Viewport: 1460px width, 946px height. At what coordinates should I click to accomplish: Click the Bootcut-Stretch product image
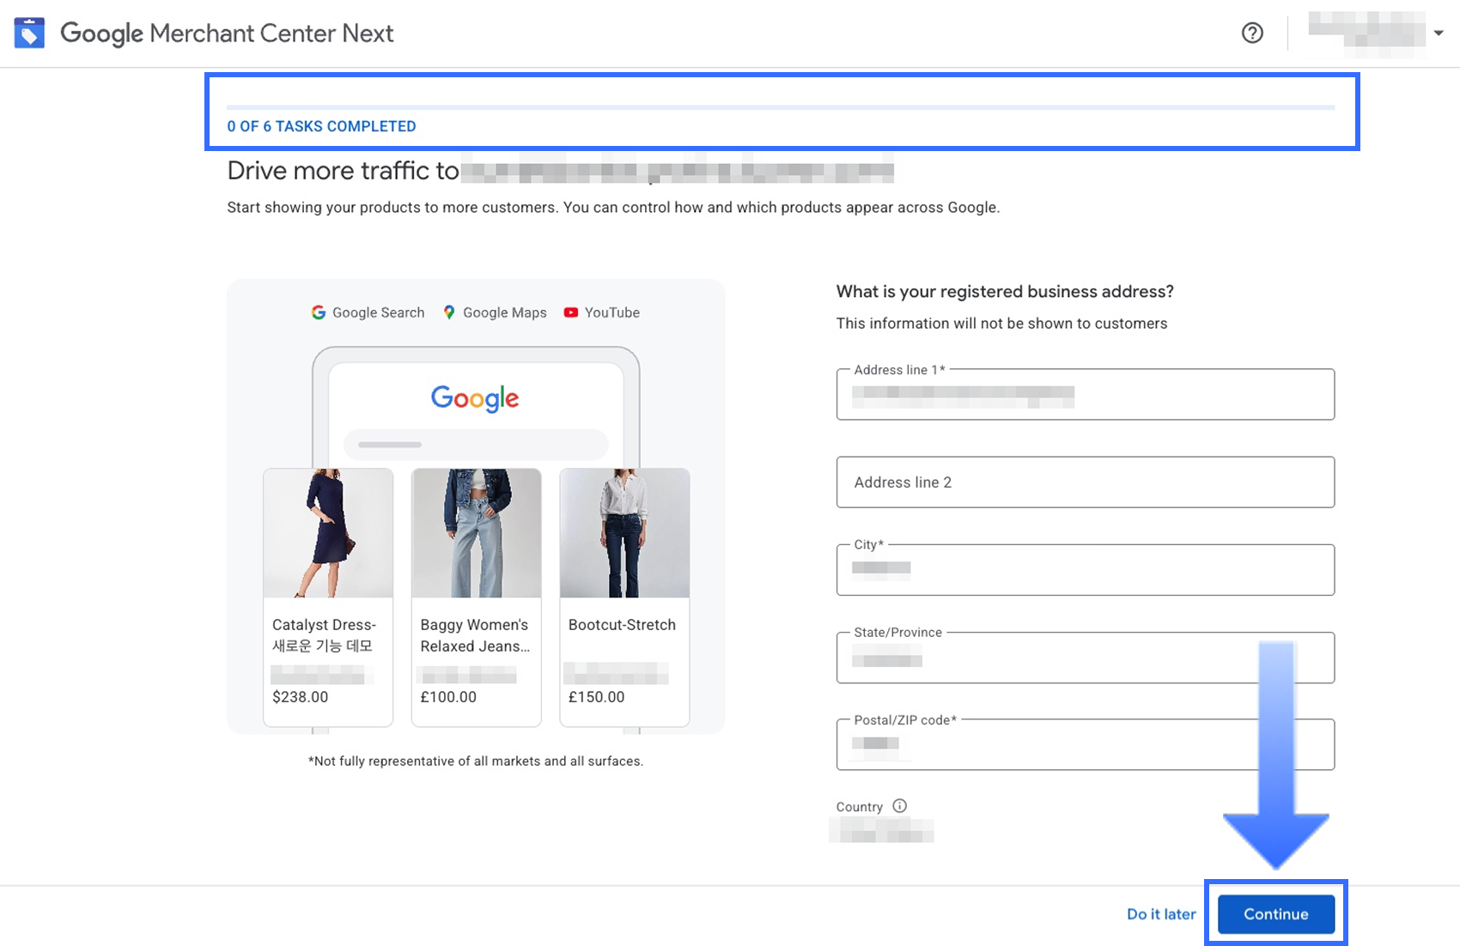coord(624,533)
